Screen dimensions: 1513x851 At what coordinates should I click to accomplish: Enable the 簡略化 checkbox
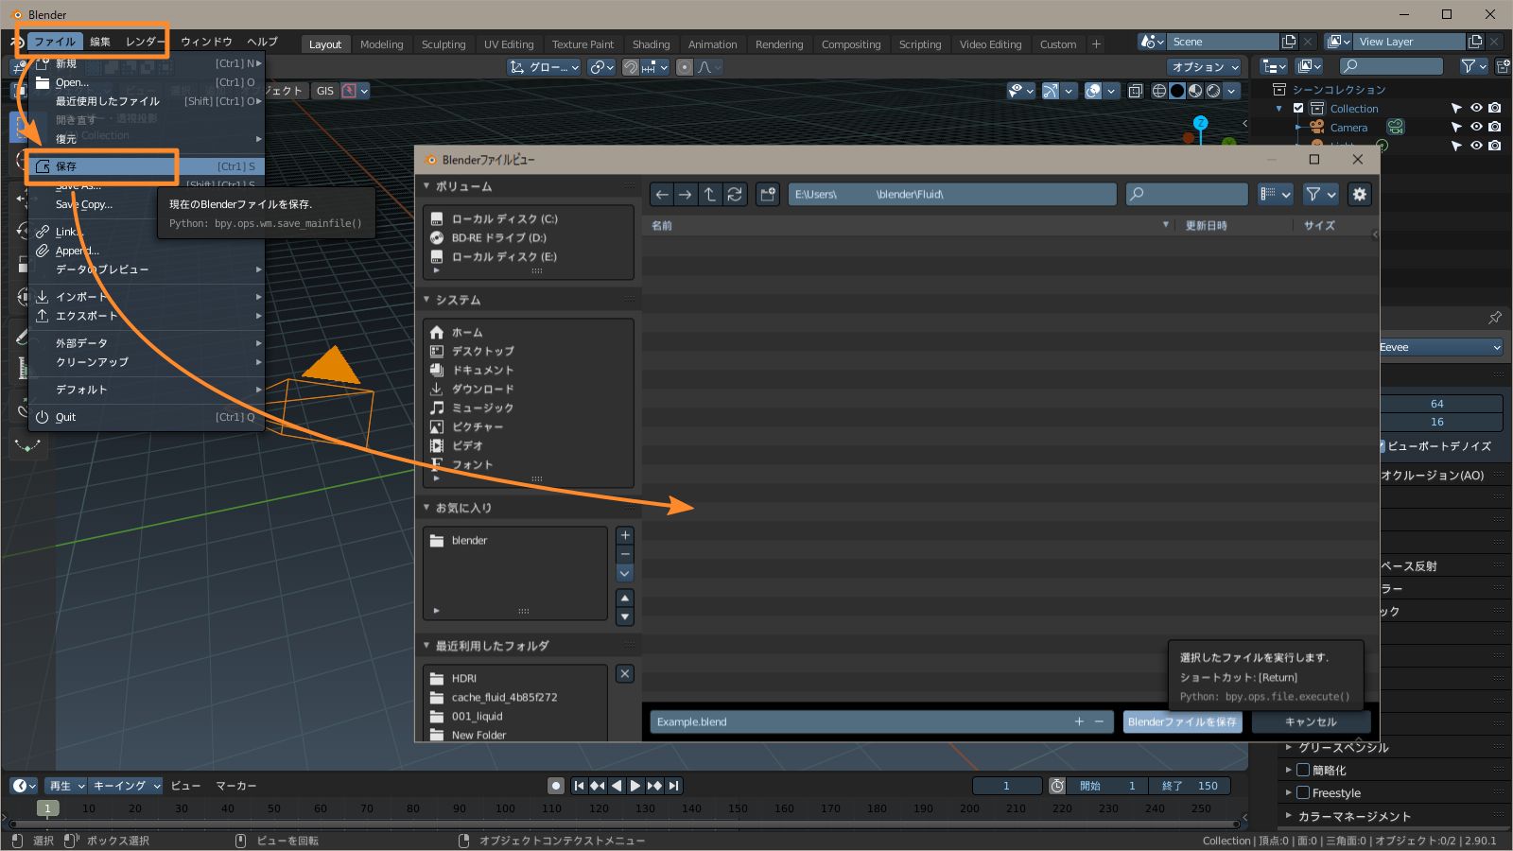[x=1303, y=771]
